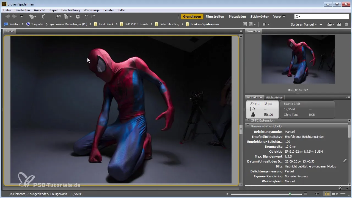Screen dimensions: 352x198
Task: Open the search options magnifier dropdown
Action: 298,16
